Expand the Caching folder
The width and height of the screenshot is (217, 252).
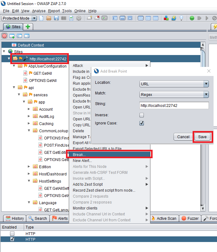(x=29, y=123)
